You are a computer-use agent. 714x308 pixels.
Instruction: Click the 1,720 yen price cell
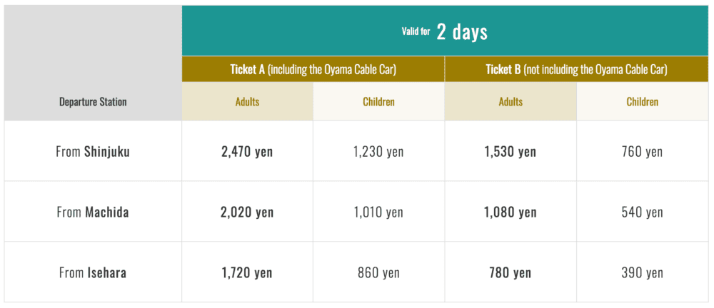pos(247,272)
